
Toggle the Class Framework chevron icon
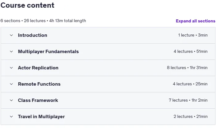pos(11,100)
